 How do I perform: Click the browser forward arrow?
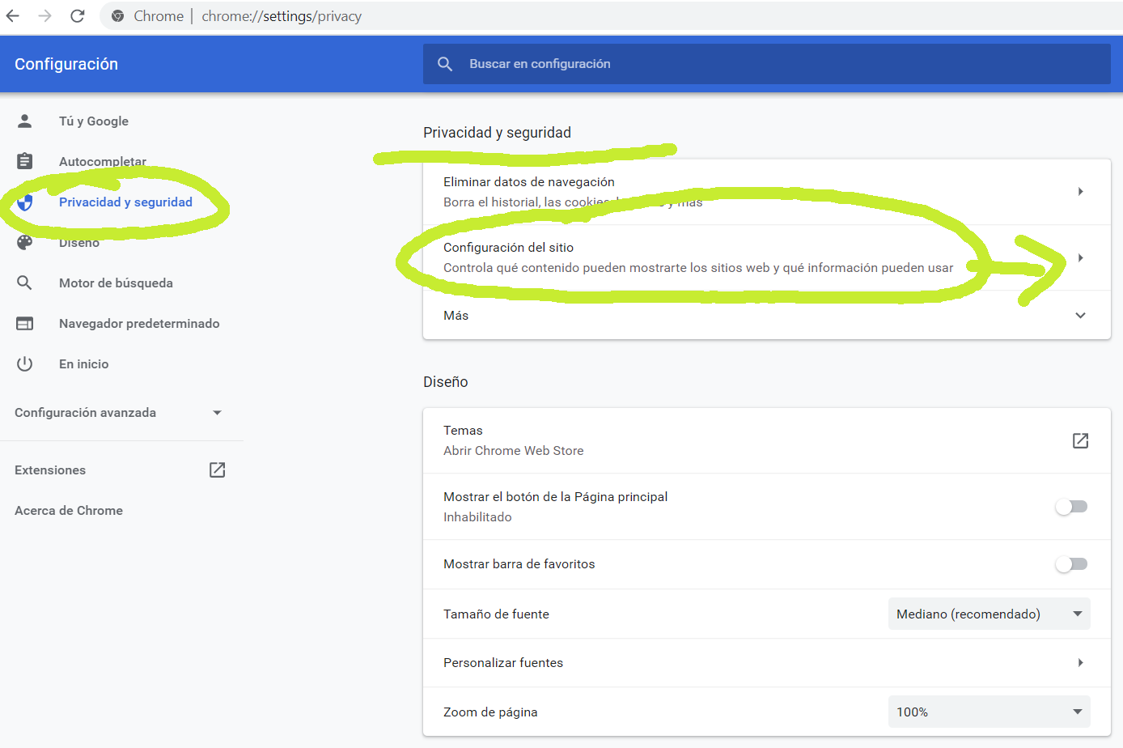(x=45, y=16)
